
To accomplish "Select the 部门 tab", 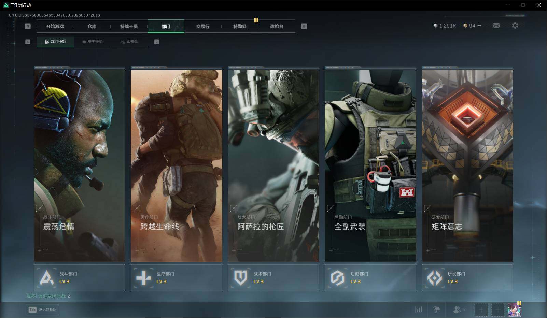I will click(166, 26).
